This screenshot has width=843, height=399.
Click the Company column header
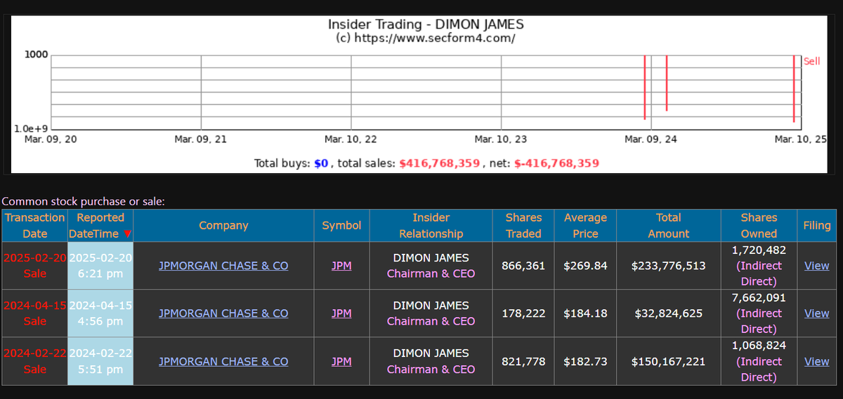[223, 226]
